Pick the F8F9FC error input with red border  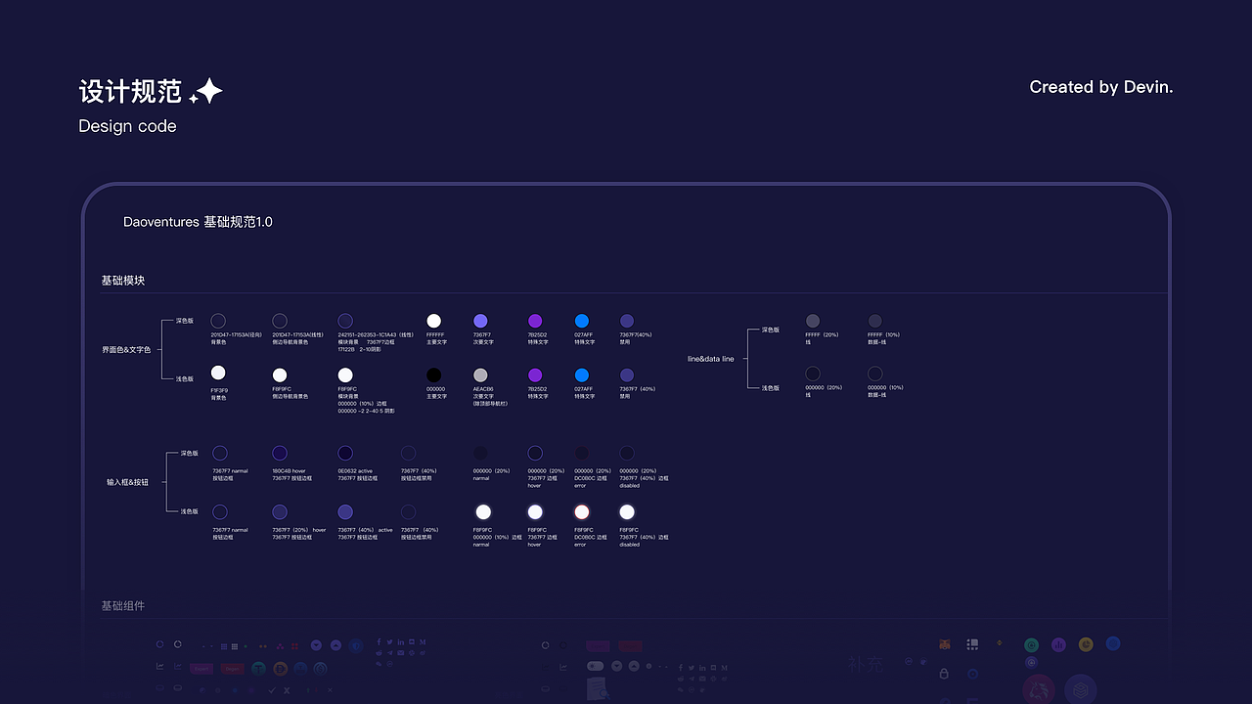click(582, 511)
